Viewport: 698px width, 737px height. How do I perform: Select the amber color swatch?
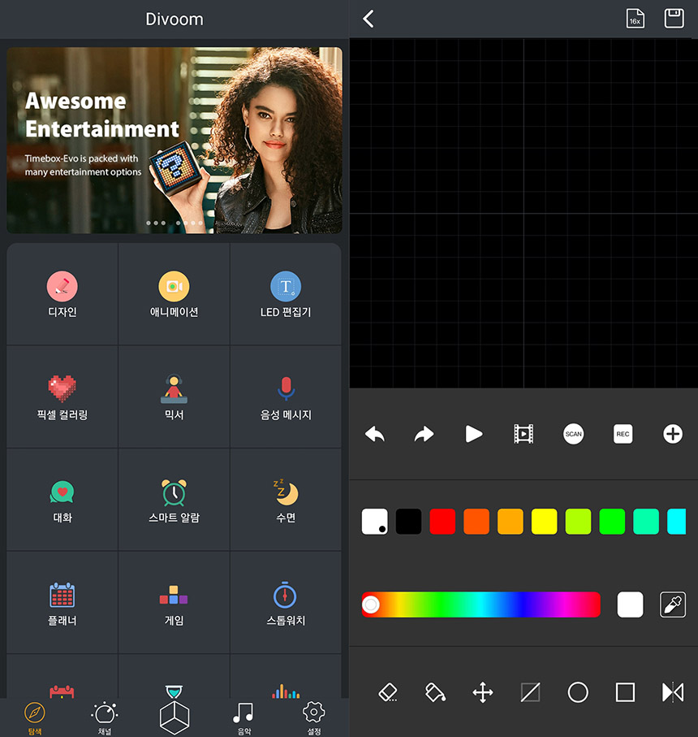(x=511, y=521)
